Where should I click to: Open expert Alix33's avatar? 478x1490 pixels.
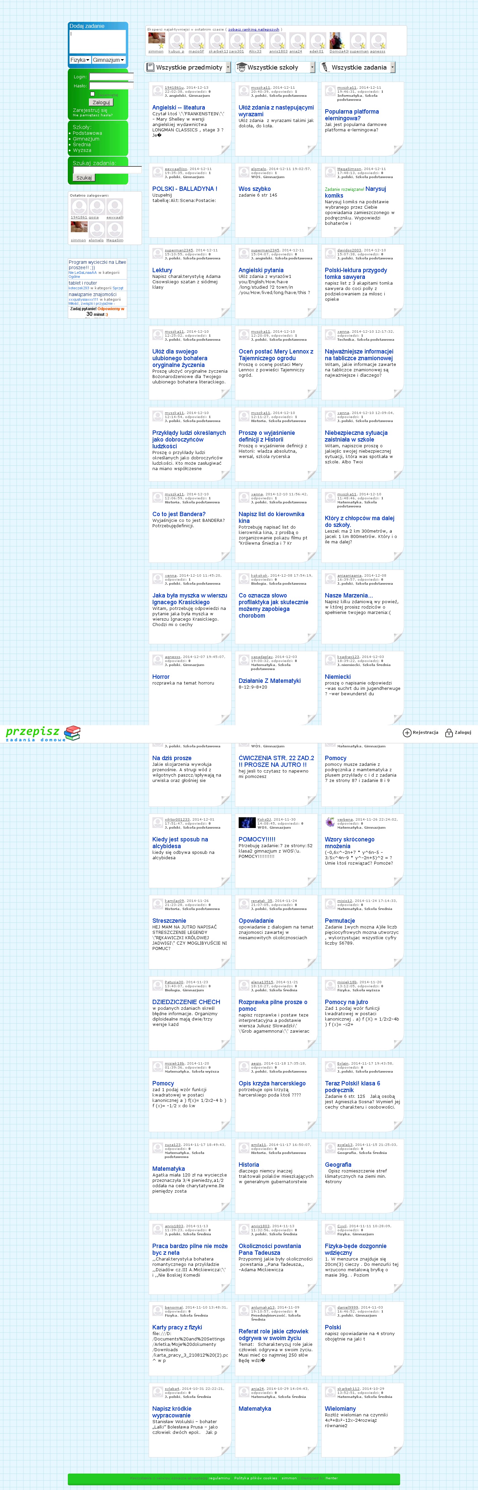[257, 40]
